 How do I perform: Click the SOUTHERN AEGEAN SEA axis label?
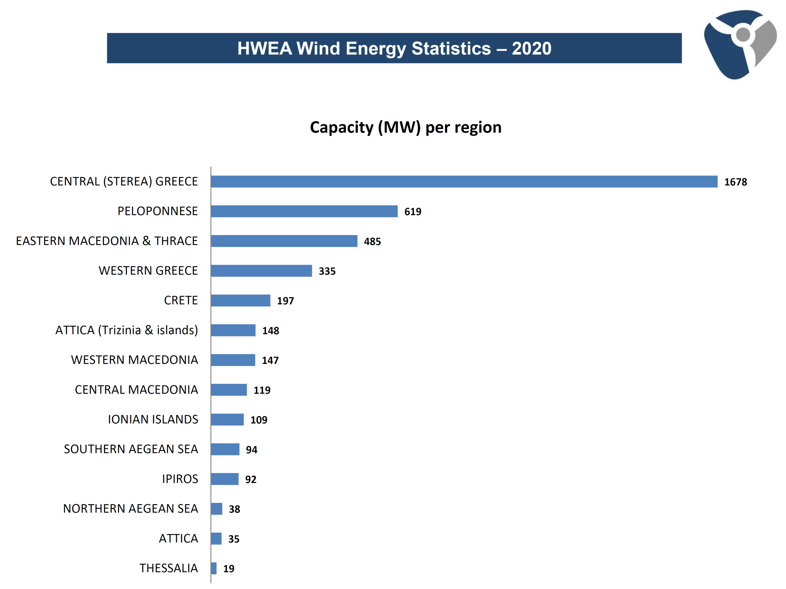coord(131,449)
